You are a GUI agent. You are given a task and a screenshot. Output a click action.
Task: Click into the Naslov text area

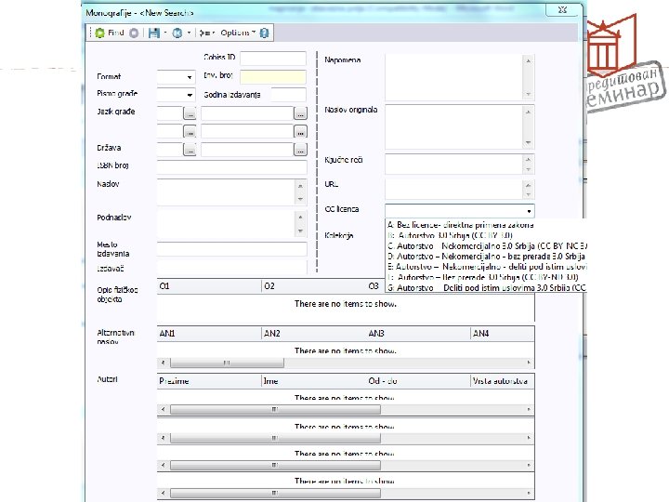click(226, 192)
